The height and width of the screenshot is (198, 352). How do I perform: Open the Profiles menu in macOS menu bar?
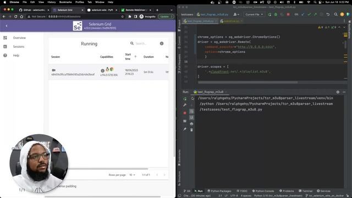79,2
